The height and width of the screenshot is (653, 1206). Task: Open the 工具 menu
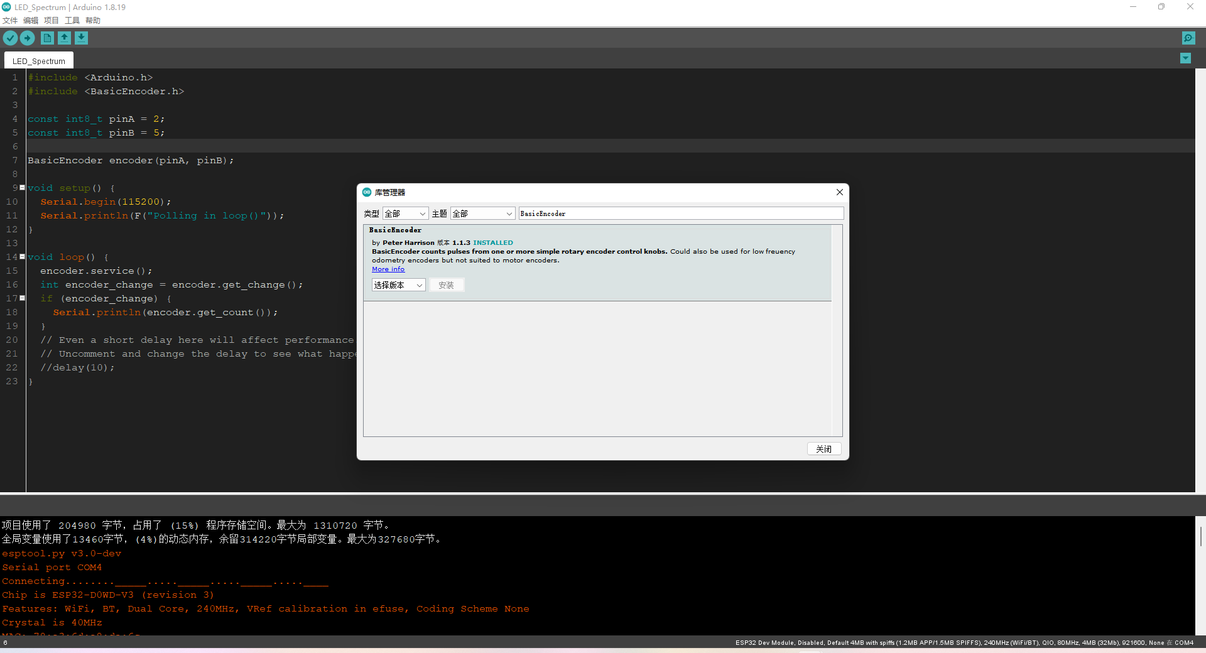pos(72,20)
